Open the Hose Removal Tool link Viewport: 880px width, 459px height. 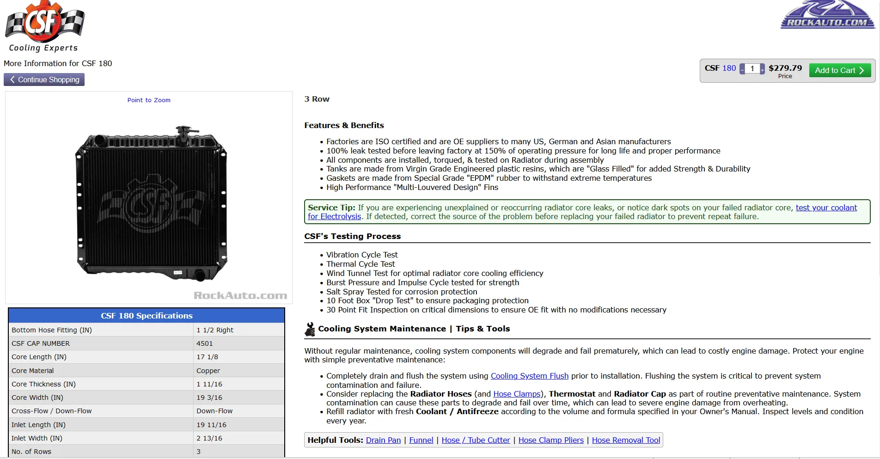[x=626, y=440]
